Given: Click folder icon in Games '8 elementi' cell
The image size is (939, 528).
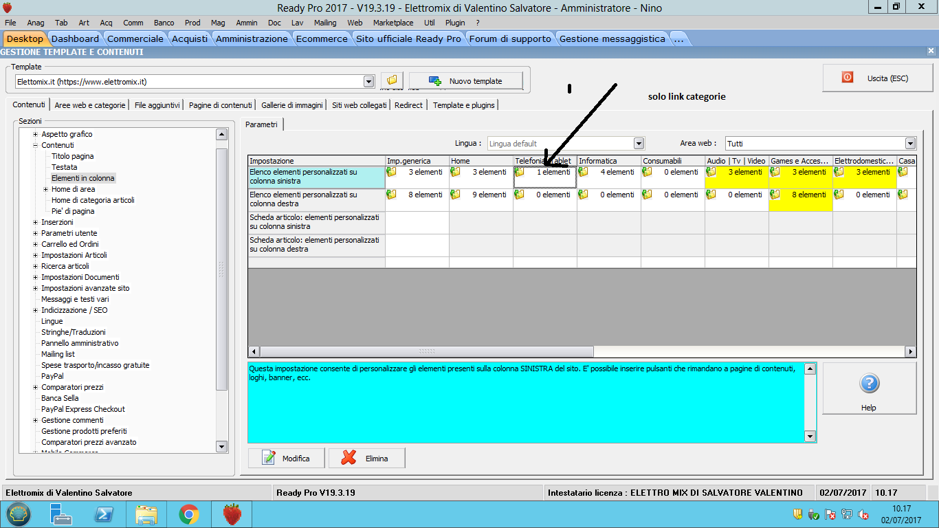Looking at the screenshot, I should tap(775, 195).
